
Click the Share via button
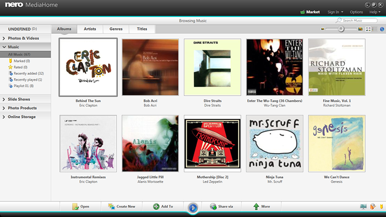point(221,206)
